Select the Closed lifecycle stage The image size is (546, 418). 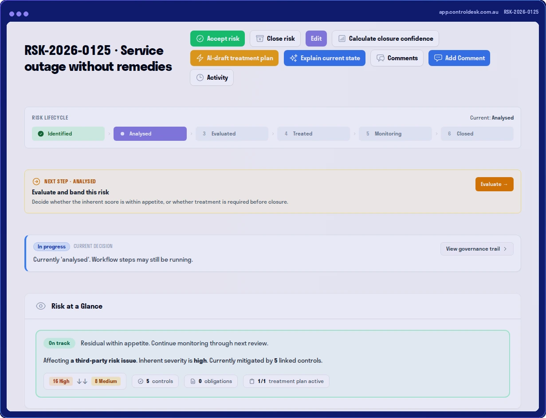pyautogui.click(x=477, y=134)
